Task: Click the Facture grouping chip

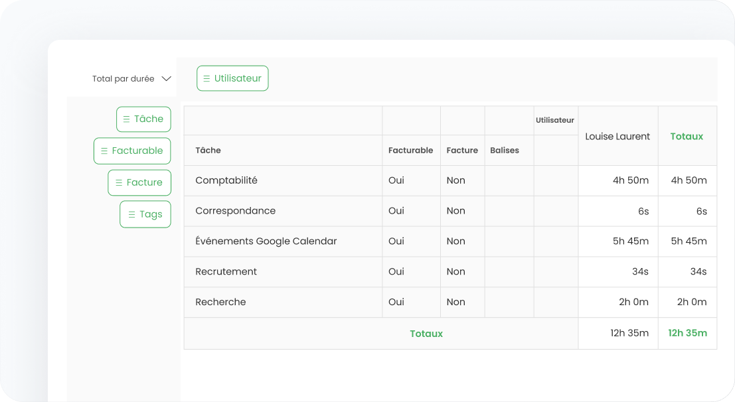Action: tap(139, 182)
